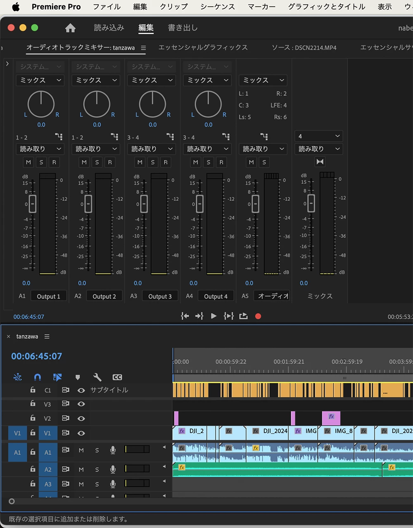Toggle V2 track output eye

pyautogui.click(x=81, y=419)
